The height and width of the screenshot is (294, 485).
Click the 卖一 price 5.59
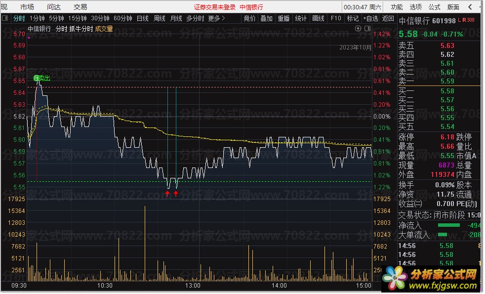coord(447,81)
